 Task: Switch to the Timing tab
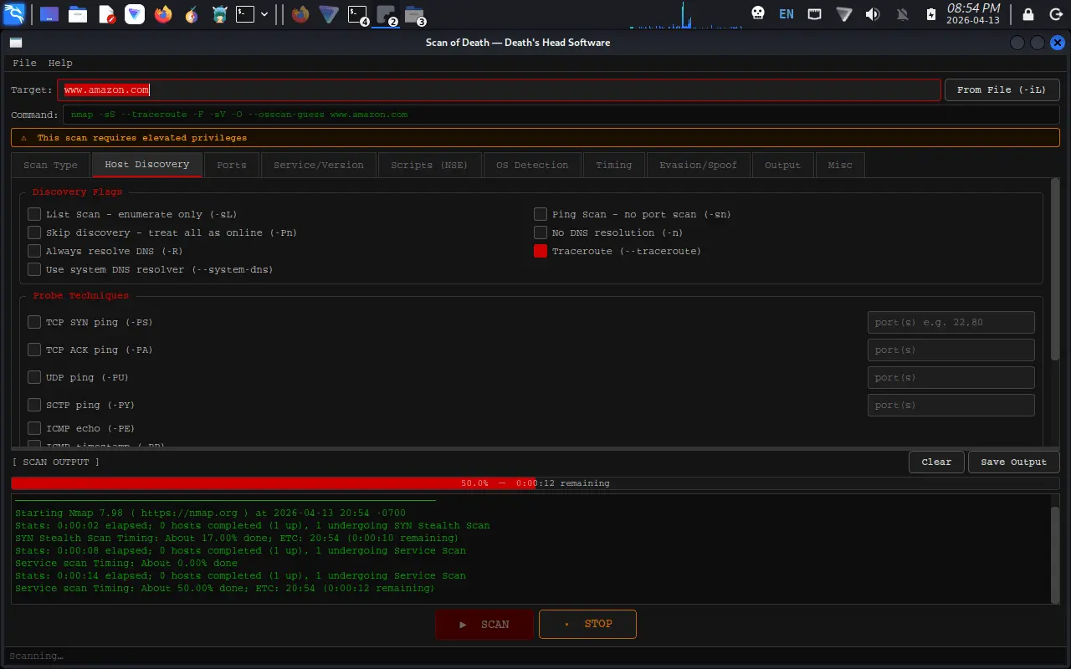[614, 165]
